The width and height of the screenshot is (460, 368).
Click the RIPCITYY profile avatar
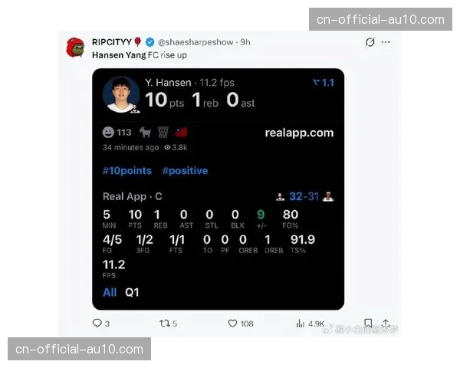point(75,48)
